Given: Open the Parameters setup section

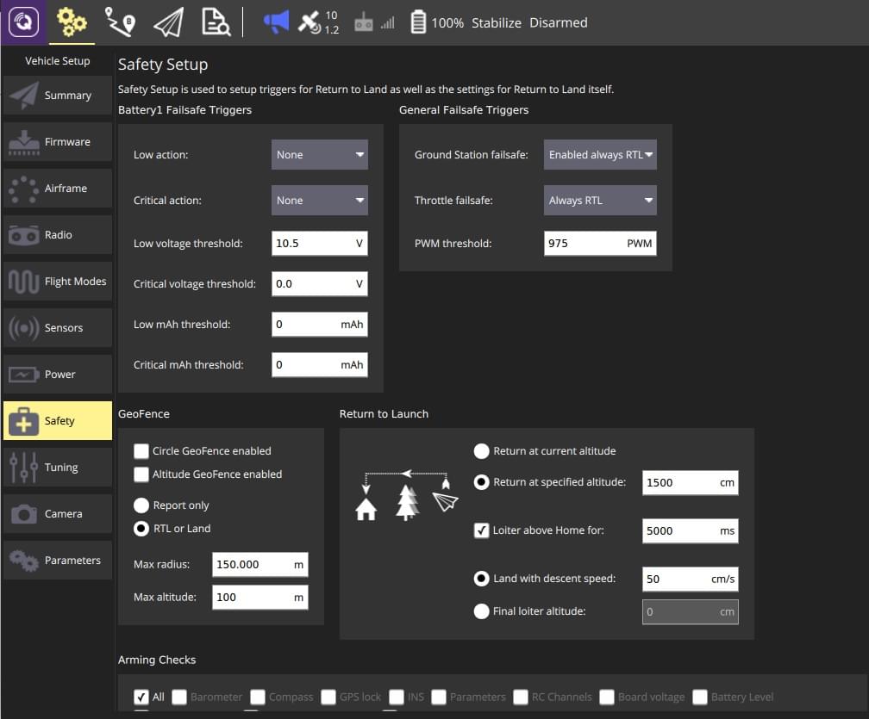Looking at the screenshot, I should pos(58,561).
